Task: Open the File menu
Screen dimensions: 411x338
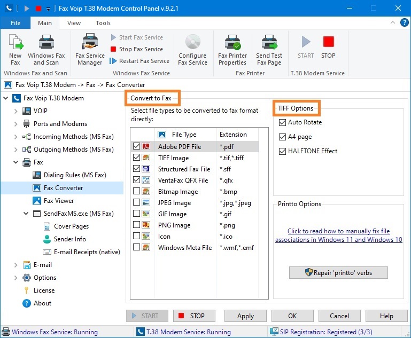Action: click(15, 23)
